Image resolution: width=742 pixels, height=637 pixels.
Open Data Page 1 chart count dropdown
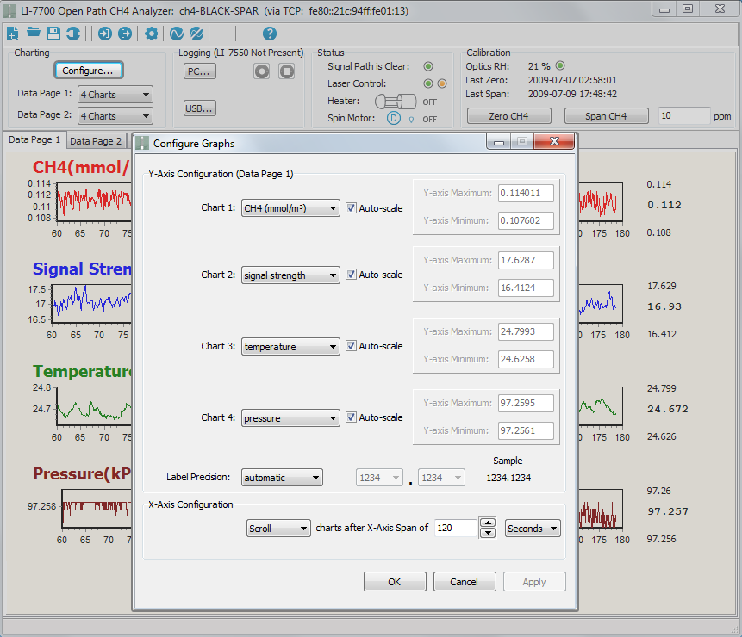[115, 95]
